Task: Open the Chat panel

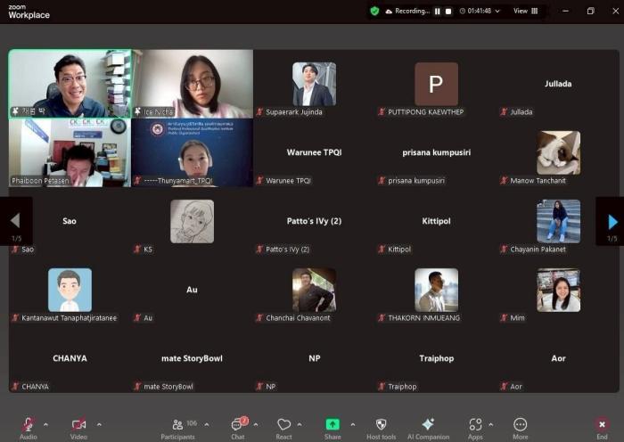Action: pos(238,429)
